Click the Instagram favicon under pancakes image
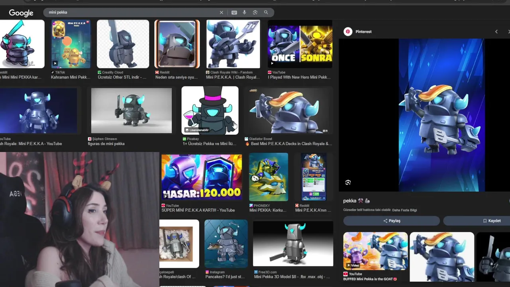510x287 pixels. tap(207, 272)
